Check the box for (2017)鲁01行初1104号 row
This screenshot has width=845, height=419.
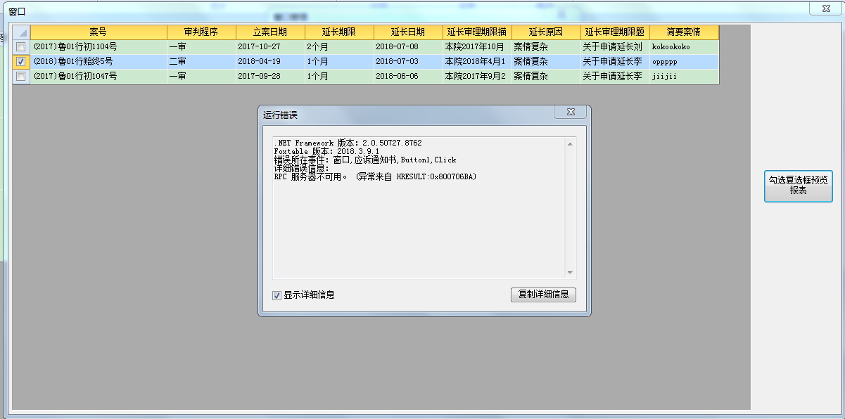tap(21, 47)
